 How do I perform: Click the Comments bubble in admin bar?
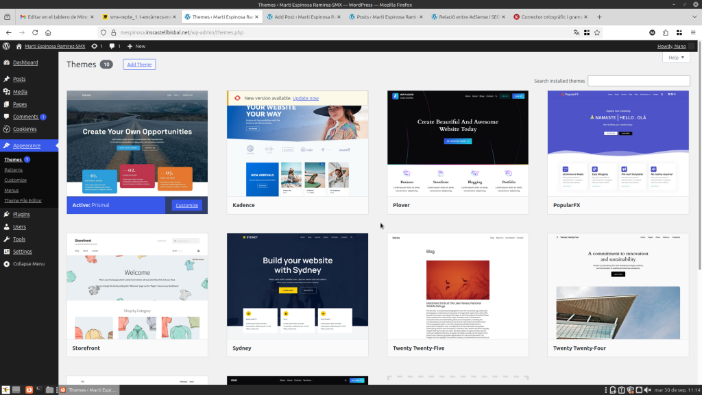pyautogui.click(x=114, y=46)
